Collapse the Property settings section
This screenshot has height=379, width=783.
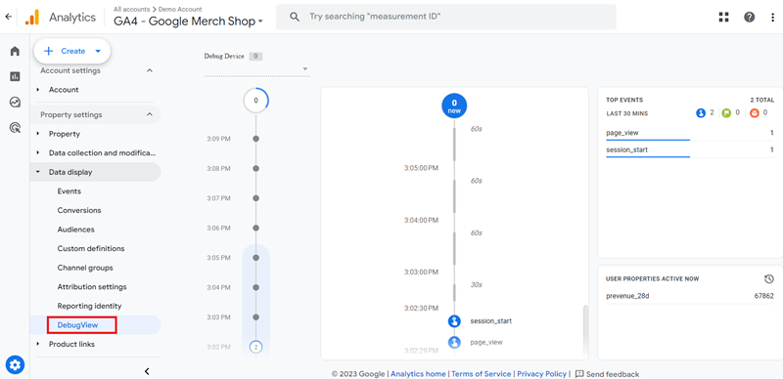[150, 114]
